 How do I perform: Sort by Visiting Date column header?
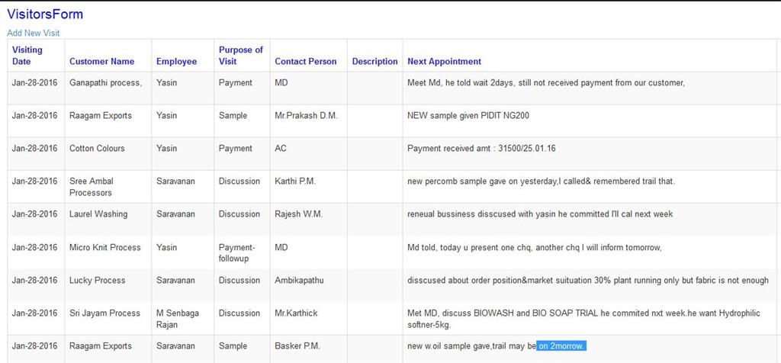tap(27, 56)
